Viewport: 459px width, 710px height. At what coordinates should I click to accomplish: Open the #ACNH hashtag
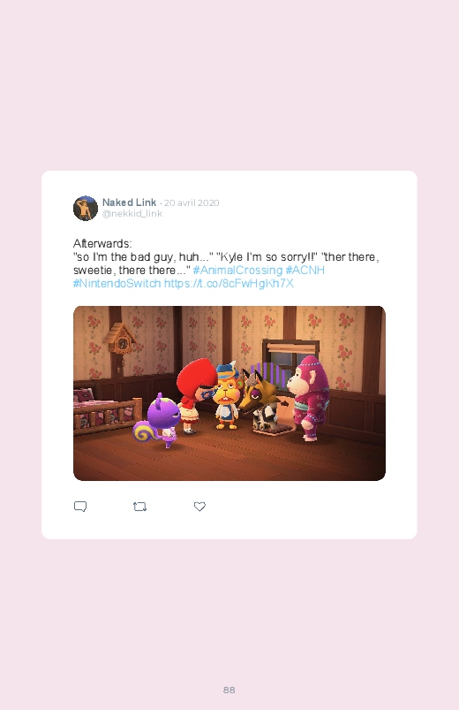(305, 271)
